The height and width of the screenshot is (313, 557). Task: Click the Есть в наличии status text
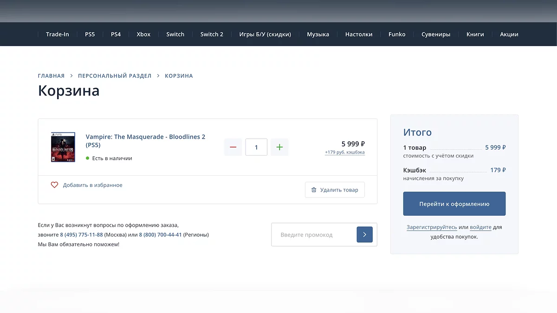point(112,158)
